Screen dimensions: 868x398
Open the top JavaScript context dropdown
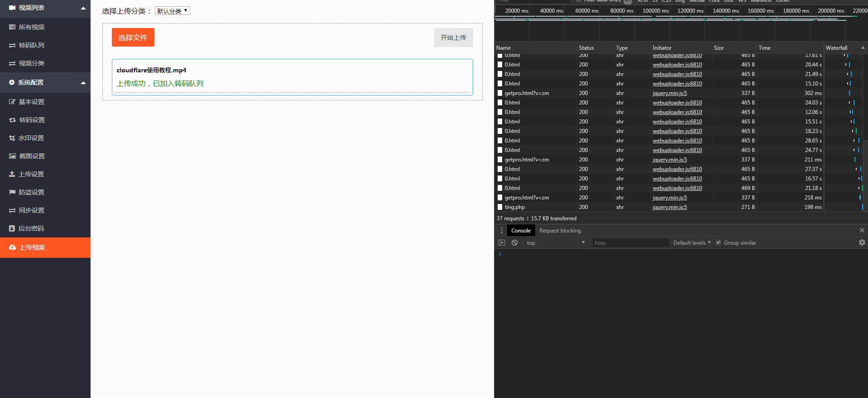click(556, 243)
